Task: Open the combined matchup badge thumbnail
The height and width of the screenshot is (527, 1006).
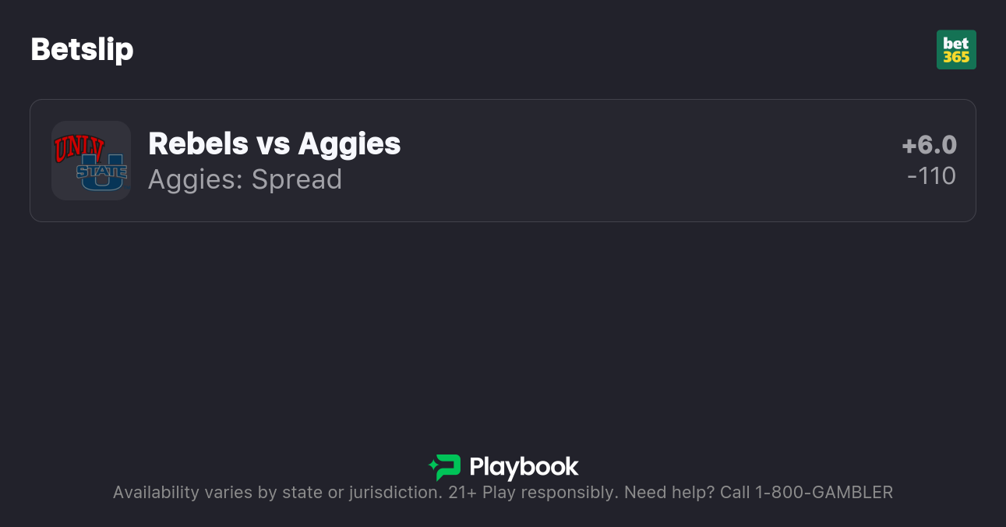Action: pyautogui.click(x=90, y=161)
